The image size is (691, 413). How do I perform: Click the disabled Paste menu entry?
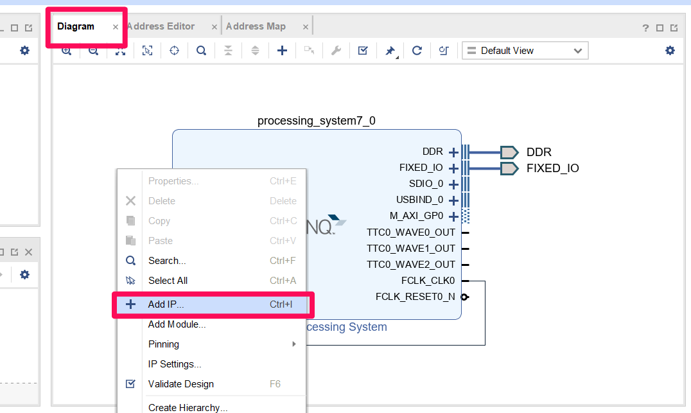click(212, 241)
